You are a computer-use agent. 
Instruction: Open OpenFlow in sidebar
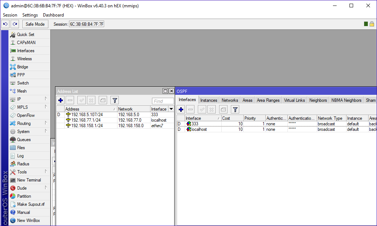29,115
